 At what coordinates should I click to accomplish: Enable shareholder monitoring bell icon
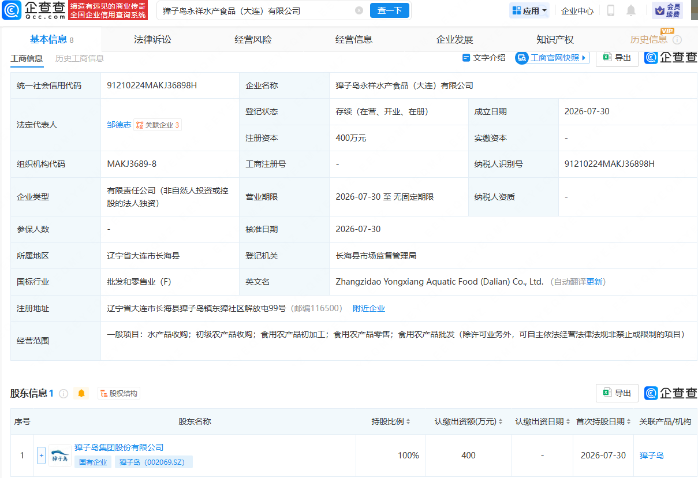point(81,393)
